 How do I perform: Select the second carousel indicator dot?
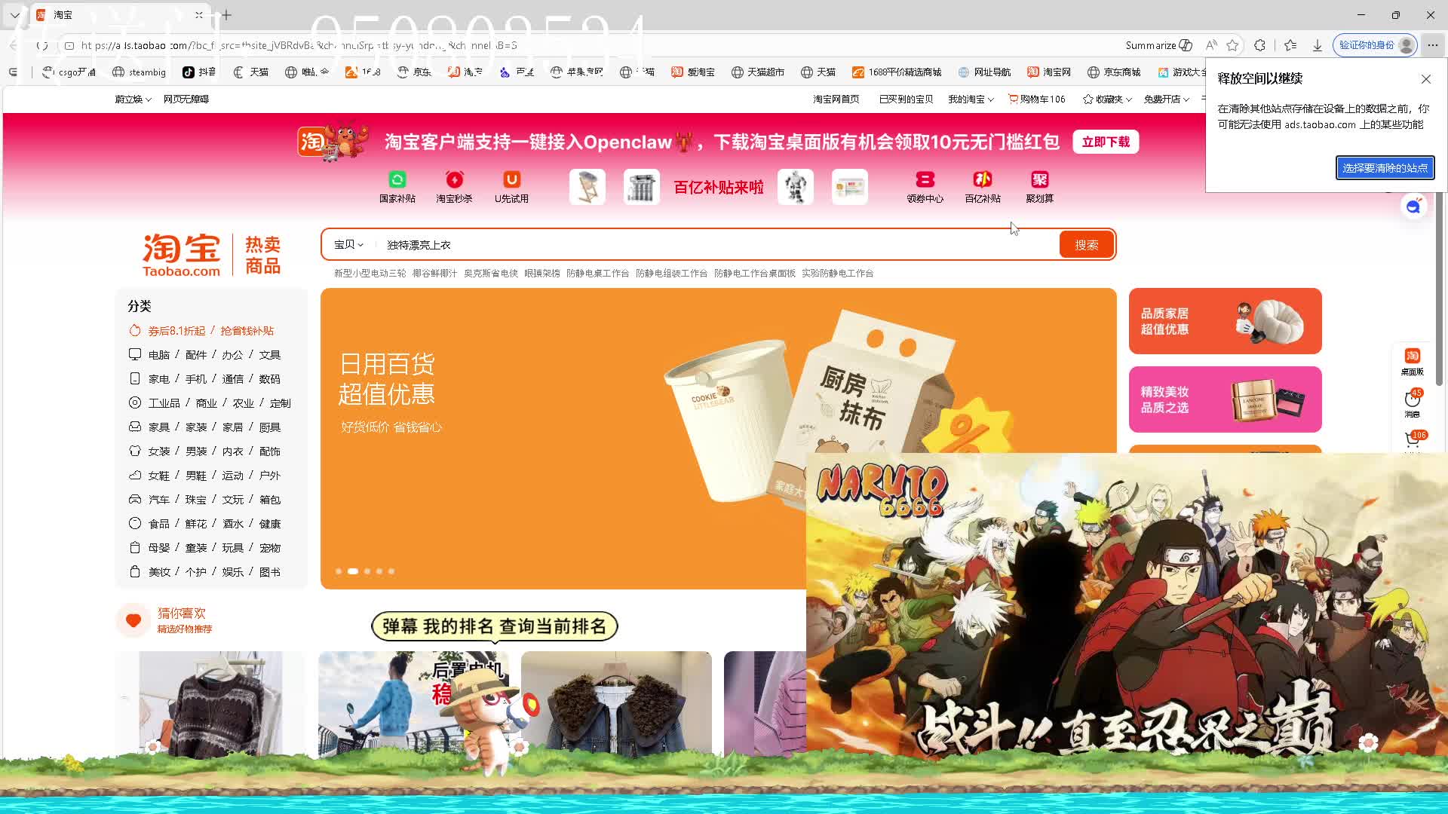point(352,571)
